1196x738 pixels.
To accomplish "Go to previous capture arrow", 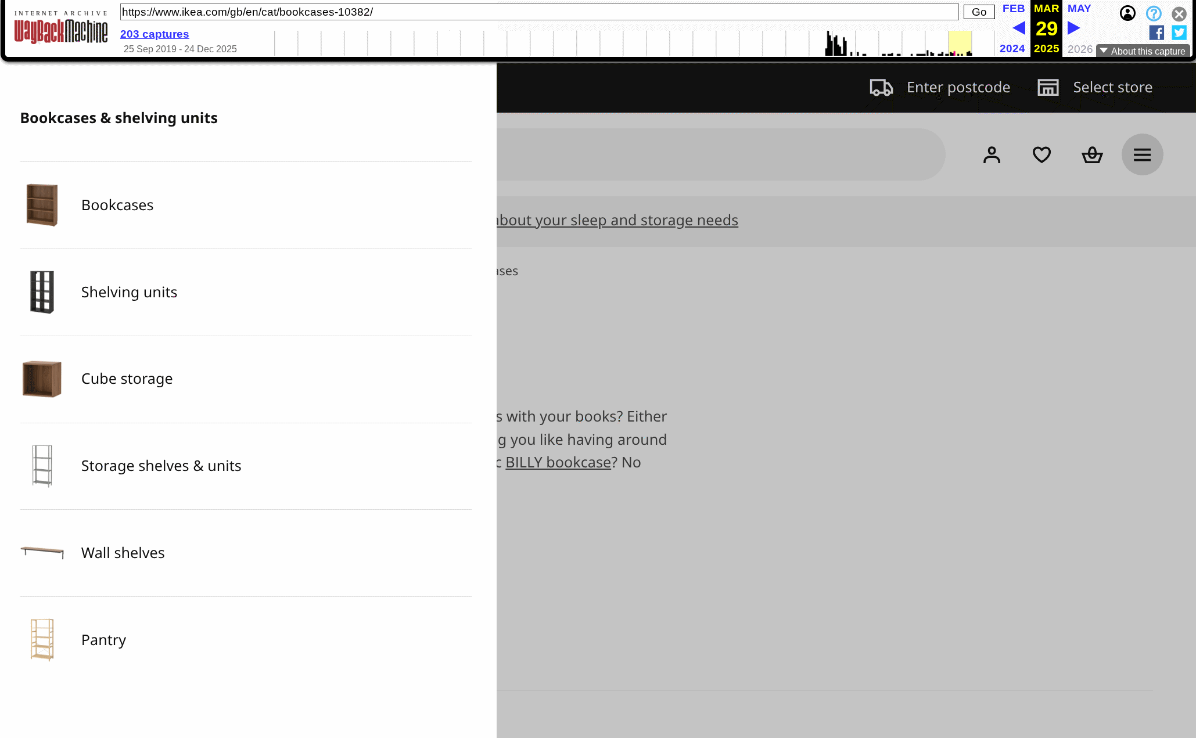I will [x=1019, y=28].
